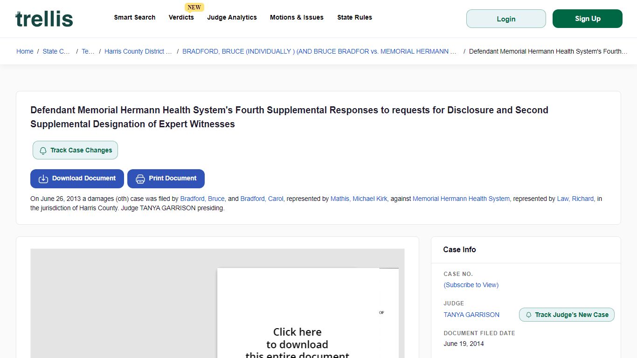Image resolution: width=637 pixels, height=358 pixels.
Task: Open the State C... breadcrumb link
Action: point(56,51)
